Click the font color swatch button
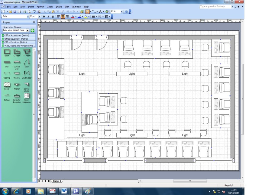 point(72,17)
